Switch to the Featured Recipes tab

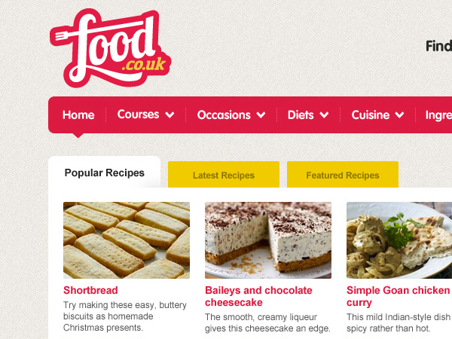(343, 175)
